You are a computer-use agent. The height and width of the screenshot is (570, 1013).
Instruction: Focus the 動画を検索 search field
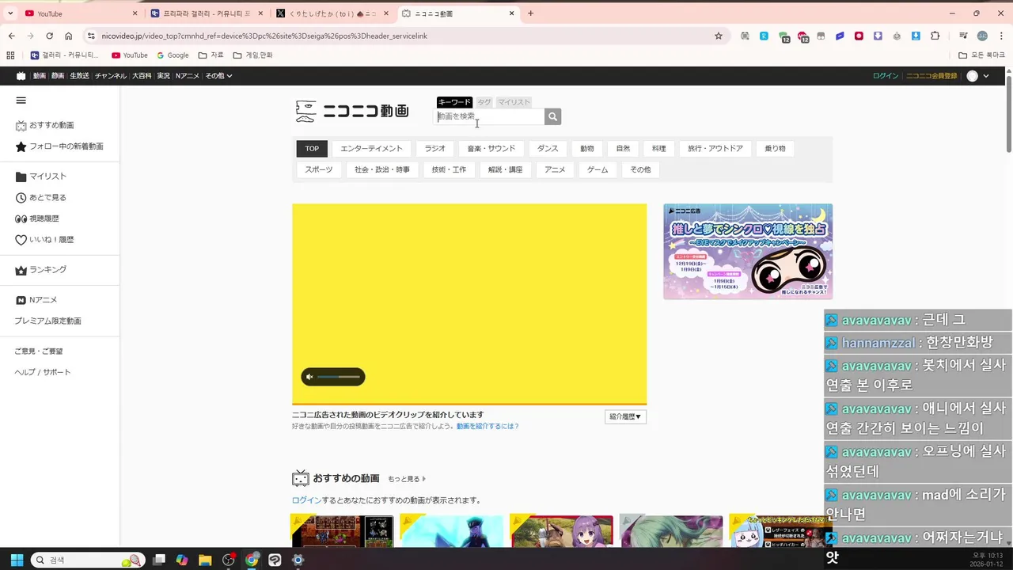tap(491, 116)
